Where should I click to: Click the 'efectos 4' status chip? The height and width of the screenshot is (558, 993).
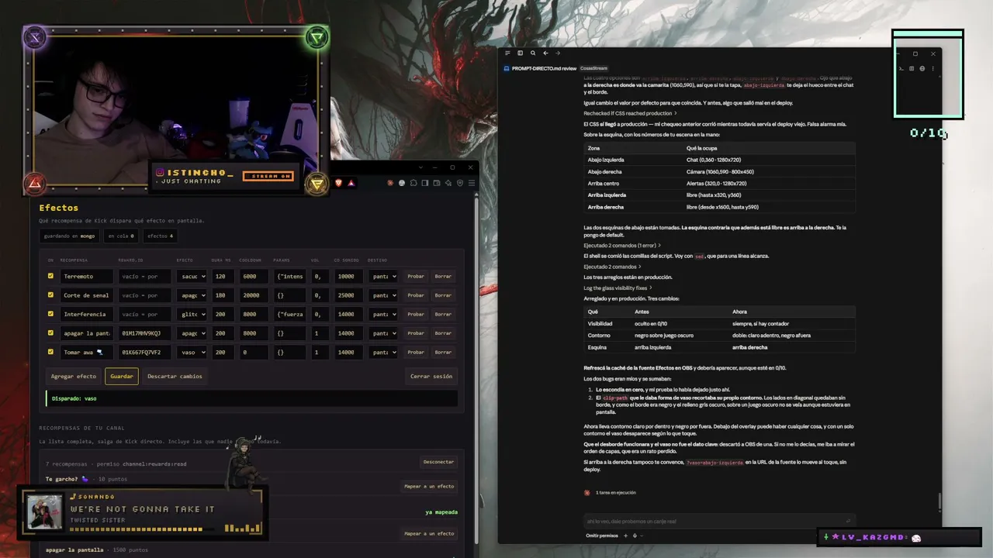[161, 236]
